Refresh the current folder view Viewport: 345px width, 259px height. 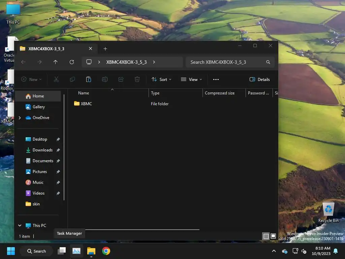point(72,62)
